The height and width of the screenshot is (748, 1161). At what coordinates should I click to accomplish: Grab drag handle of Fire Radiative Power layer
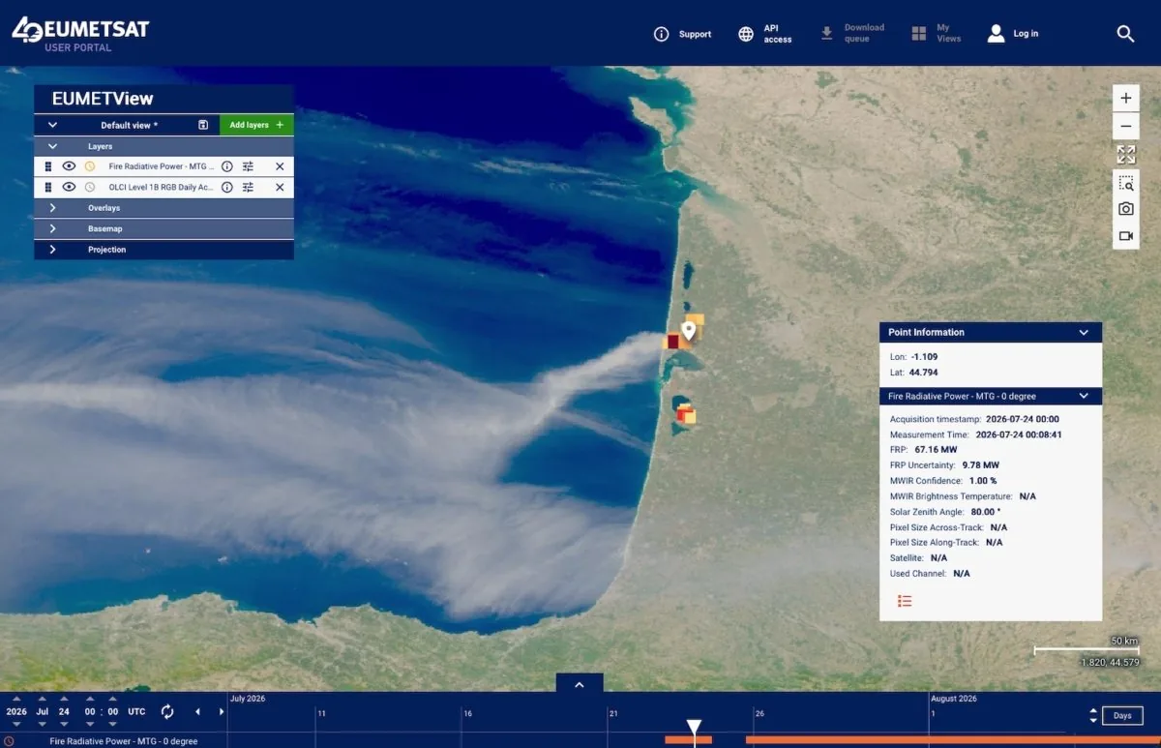(48, 166)
